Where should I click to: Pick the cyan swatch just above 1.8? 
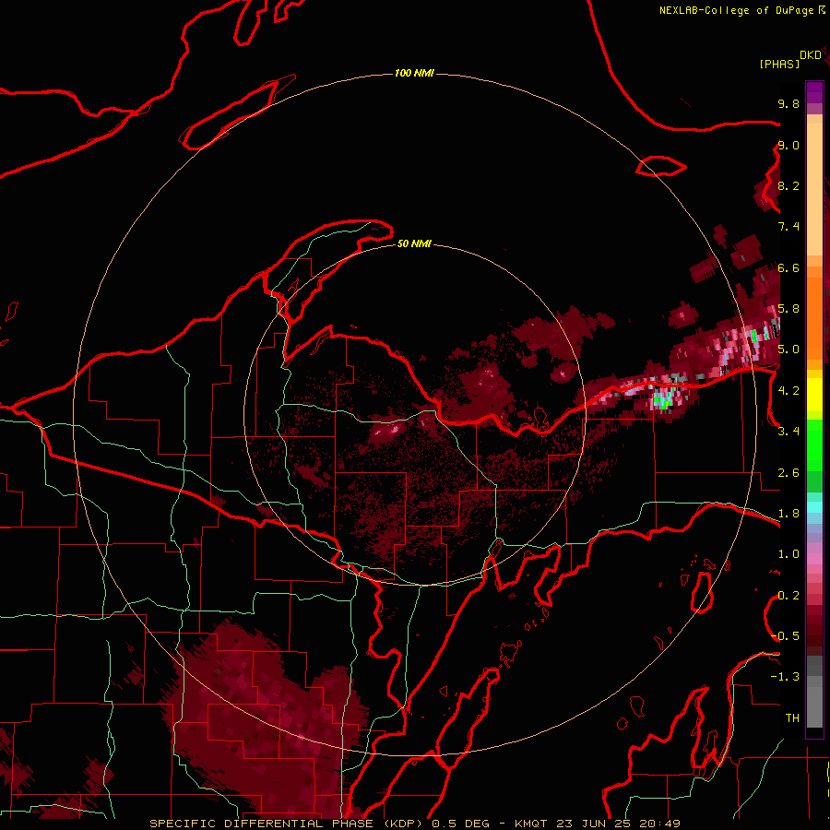(x=814, y=506)
